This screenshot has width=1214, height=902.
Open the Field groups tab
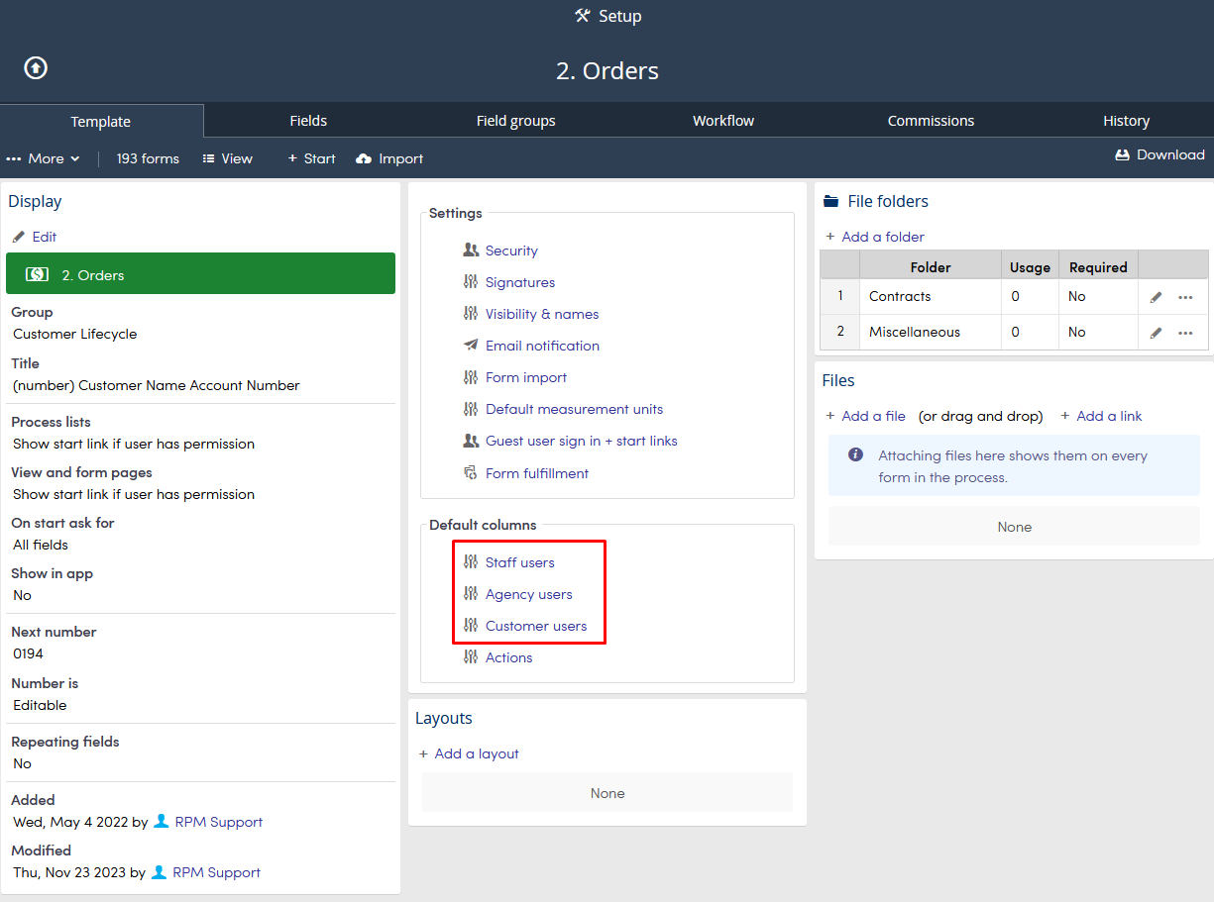pyautogui.click(x=515, y=121)
